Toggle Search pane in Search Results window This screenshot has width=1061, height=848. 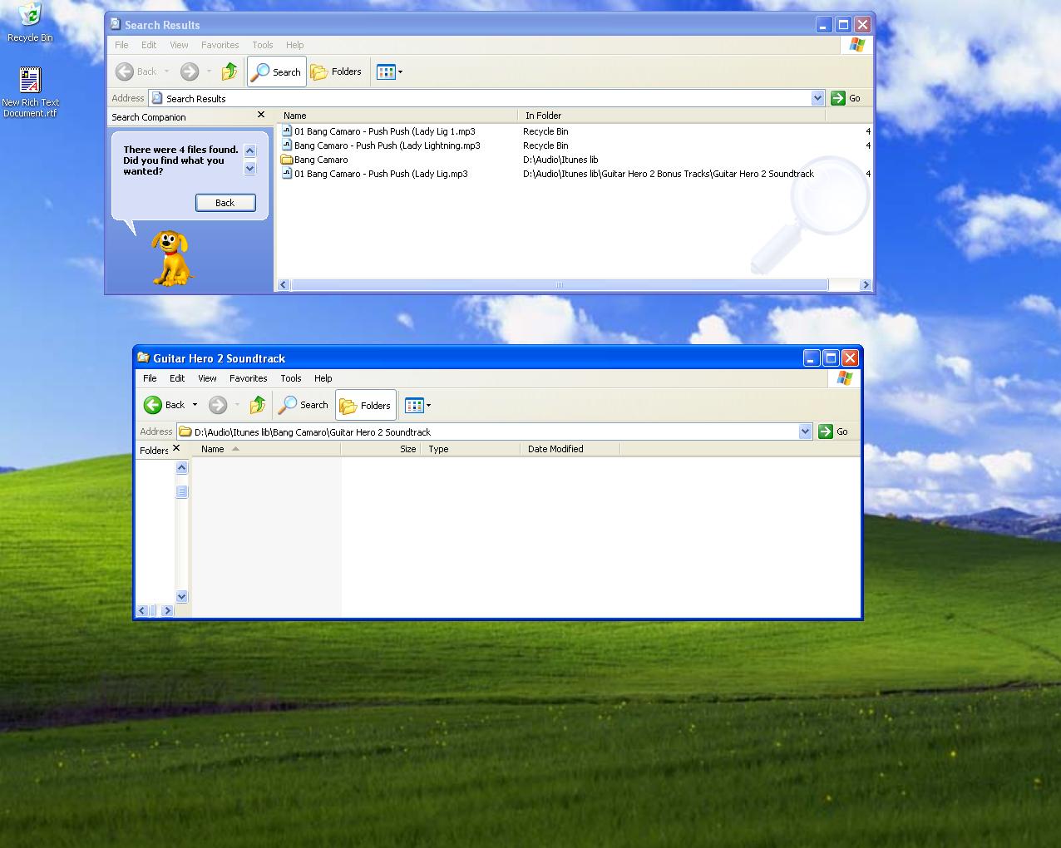[277, 71]
